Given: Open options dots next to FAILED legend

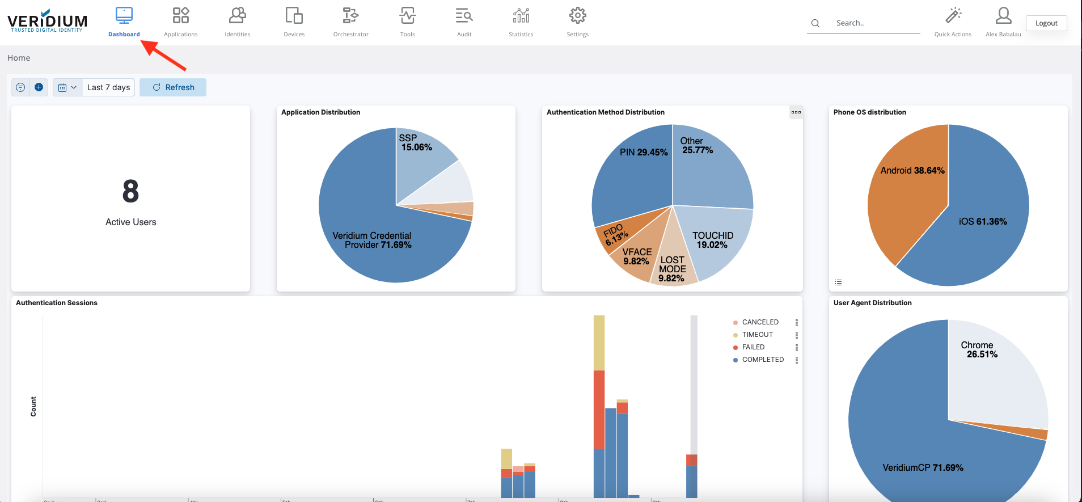Looking at the screenshot, I should pos(797,347).
